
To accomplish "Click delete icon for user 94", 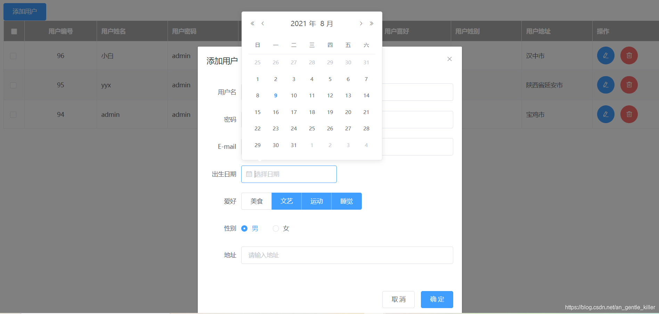I will (x=629, y=114).
